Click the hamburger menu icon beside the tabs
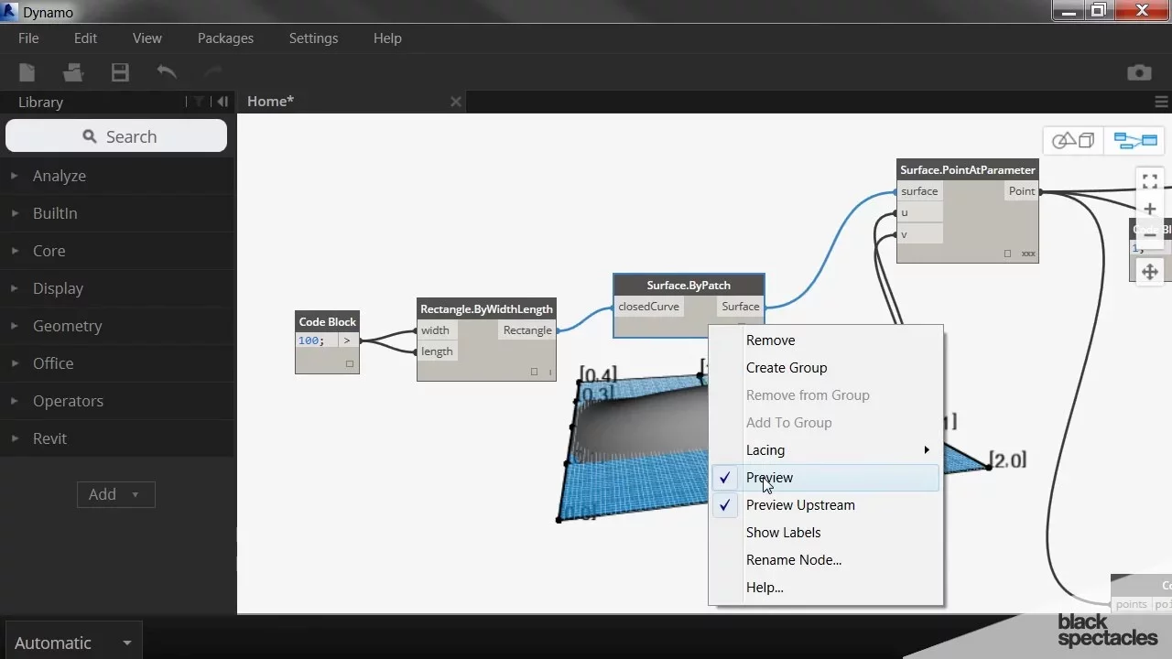Image resolution: width=1172 pixels, height=659 pixels. (x=1161, y=102)
